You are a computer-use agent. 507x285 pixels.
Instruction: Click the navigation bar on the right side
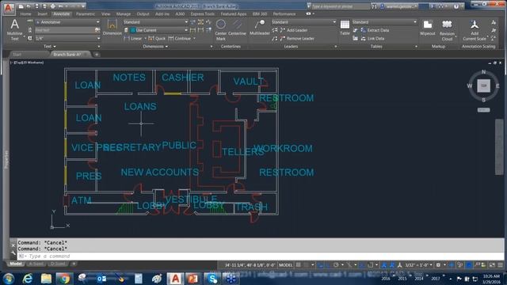coord(499,147)
